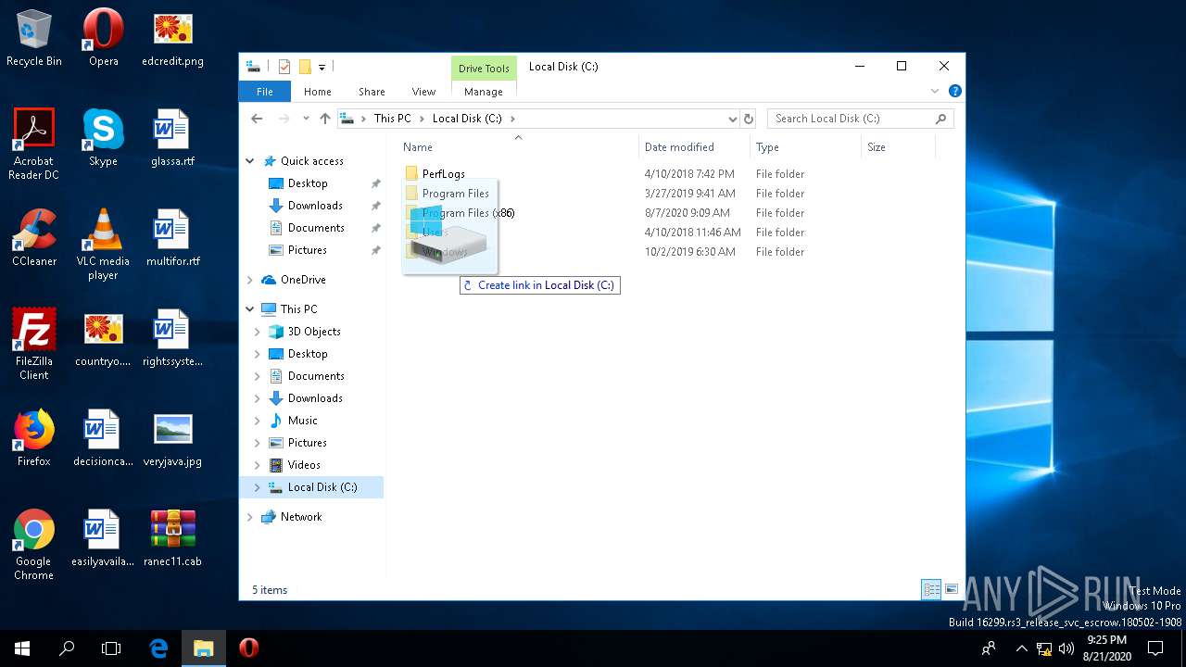Select the edcredit.png desktop file

pyautogui.click(x=172, y=38)
